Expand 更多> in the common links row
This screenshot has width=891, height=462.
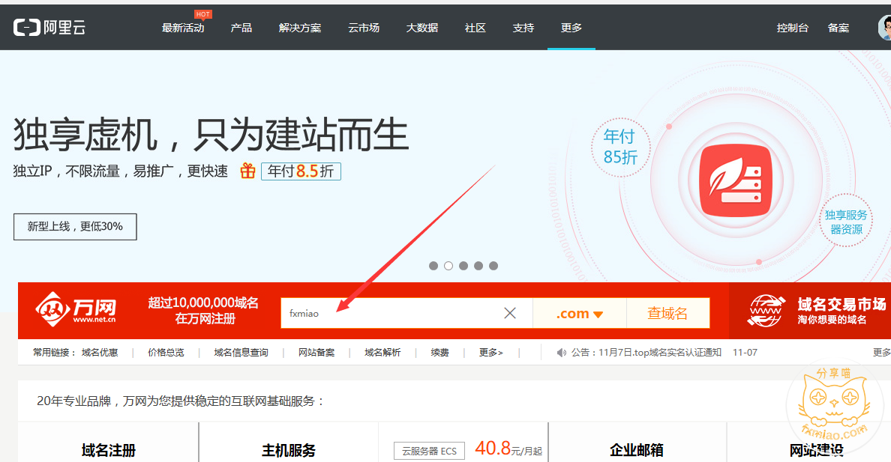(491, 353)
